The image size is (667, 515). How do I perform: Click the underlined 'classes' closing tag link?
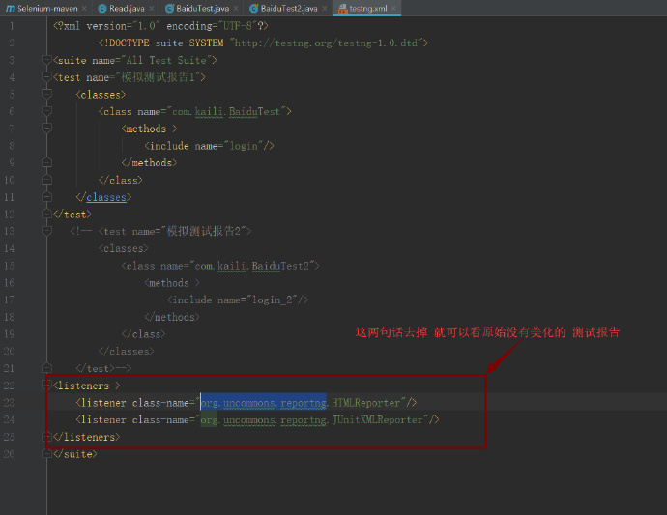tap(106, 197)
